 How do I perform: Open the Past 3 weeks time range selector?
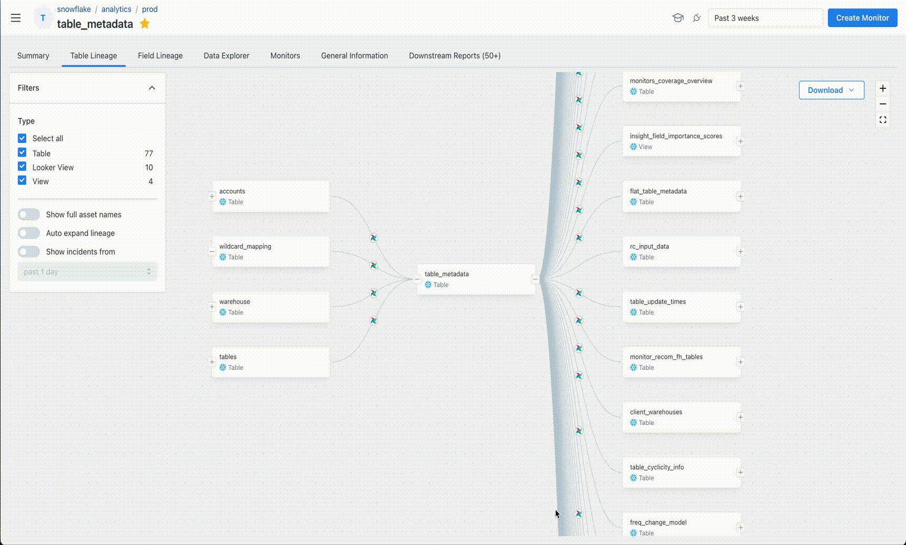pyautogui.click(x=766, y=18)
